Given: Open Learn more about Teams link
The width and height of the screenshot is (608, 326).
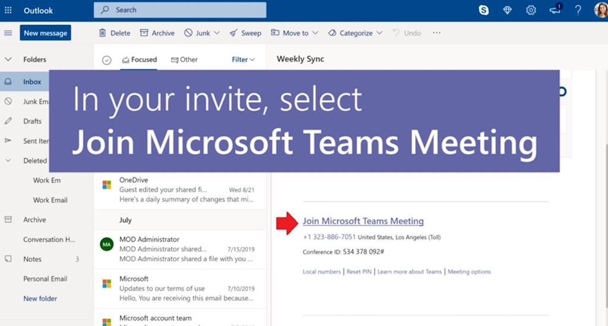Looking at the screenshot, I should pos(410,272).
